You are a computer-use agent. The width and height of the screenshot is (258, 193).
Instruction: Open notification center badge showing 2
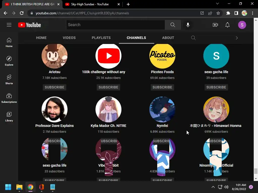(x=251, y=187)
